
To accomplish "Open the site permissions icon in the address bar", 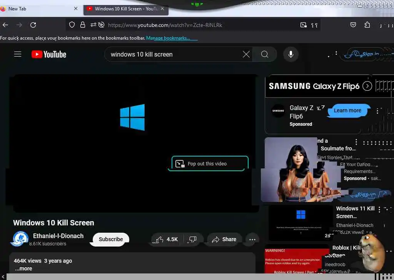I will click(93, 25).
